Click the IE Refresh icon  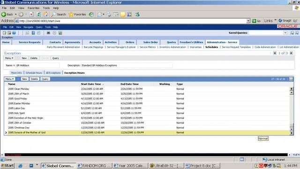(38, 15)
